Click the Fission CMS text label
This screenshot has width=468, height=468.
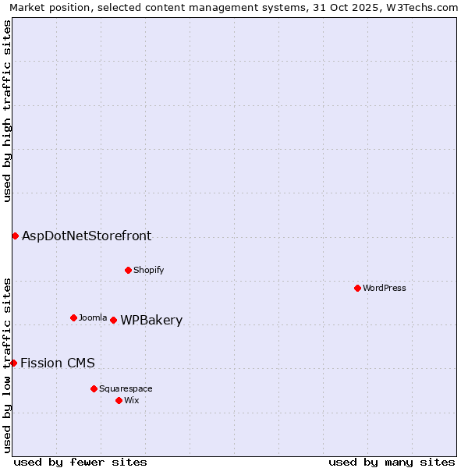58,363
